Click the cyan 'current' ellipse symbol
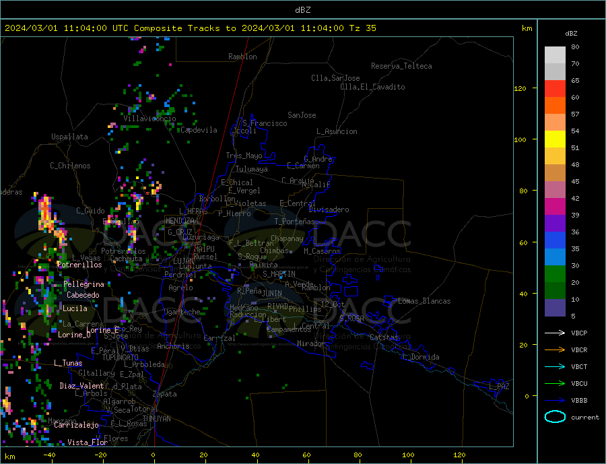Screen dimensions: 606x464 (555, 417)
